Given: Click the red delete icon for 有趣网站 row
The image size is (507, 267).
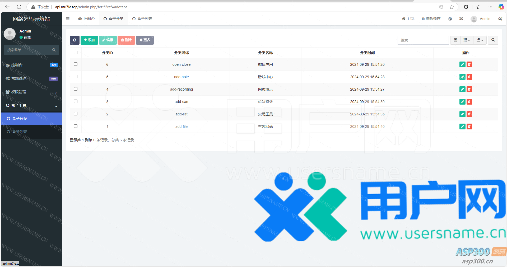Looking at the screenshot, I should point(469,127).
